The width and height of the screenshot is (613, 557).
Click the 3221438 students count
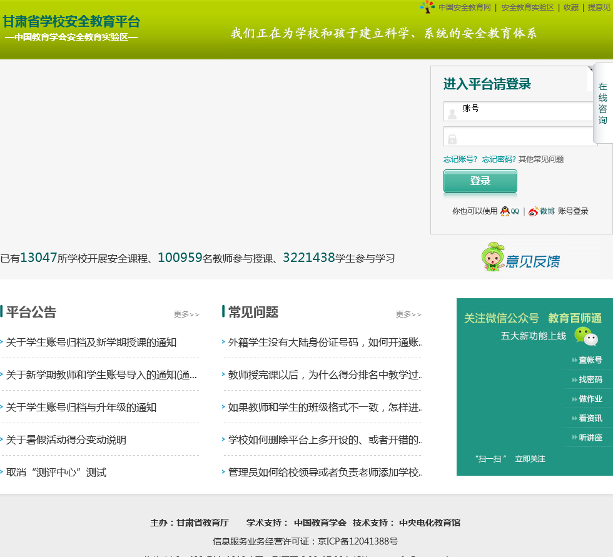coord(309,258)
